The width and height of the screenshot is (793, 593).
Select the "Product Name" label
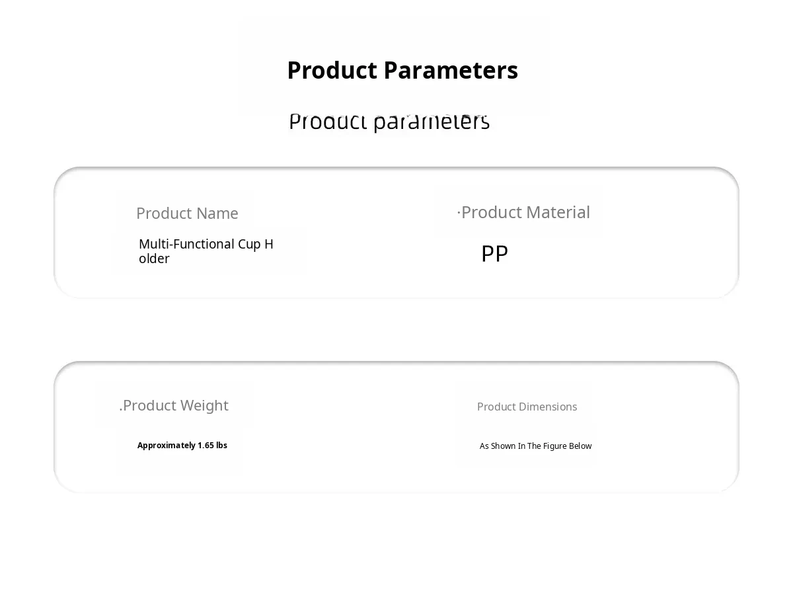pos(187,214)
